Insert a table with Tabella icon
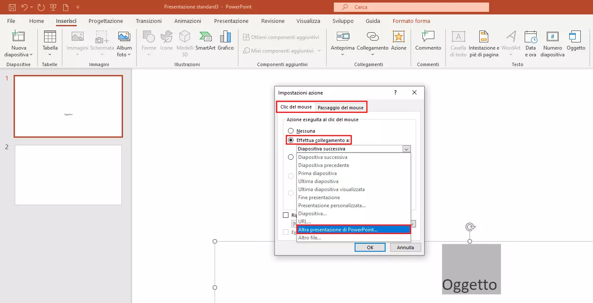Image resolution: width=593 pixels, height=303 pixels. point(50,37)
